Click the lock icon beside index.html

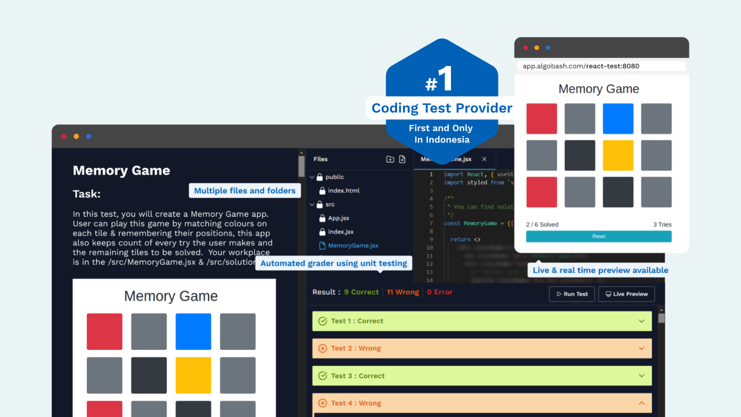[323, 191]
